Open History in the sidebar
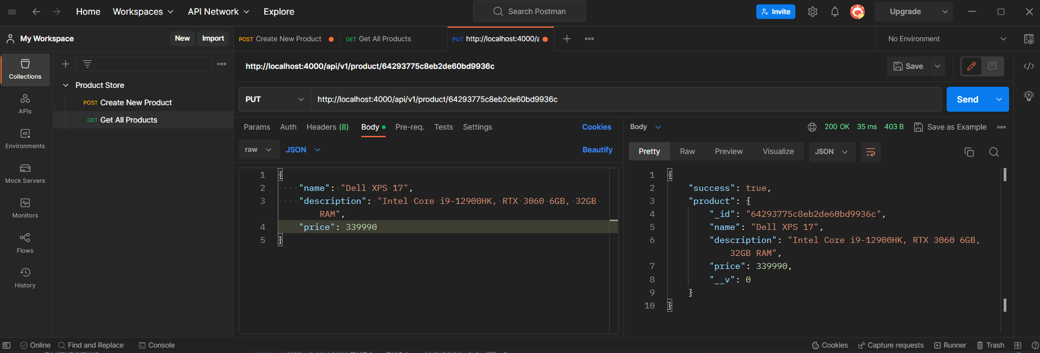 click(x=25, y=278)
